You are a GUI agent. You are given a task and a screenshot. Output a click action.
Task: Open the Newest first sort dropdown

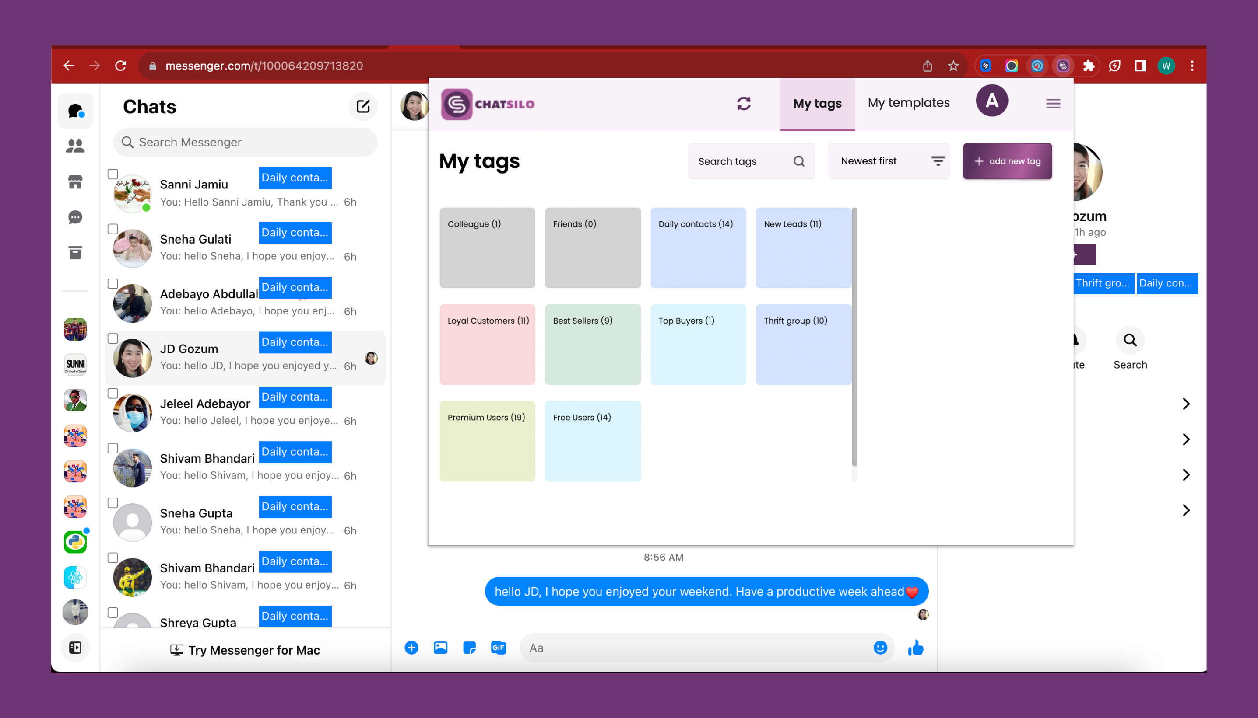[x=889, y=161]
